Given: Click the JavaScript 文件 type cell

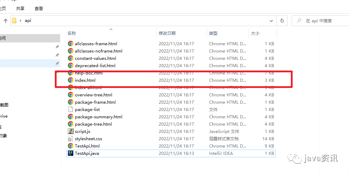Looking at the screenshot, I should click(224, 131).
